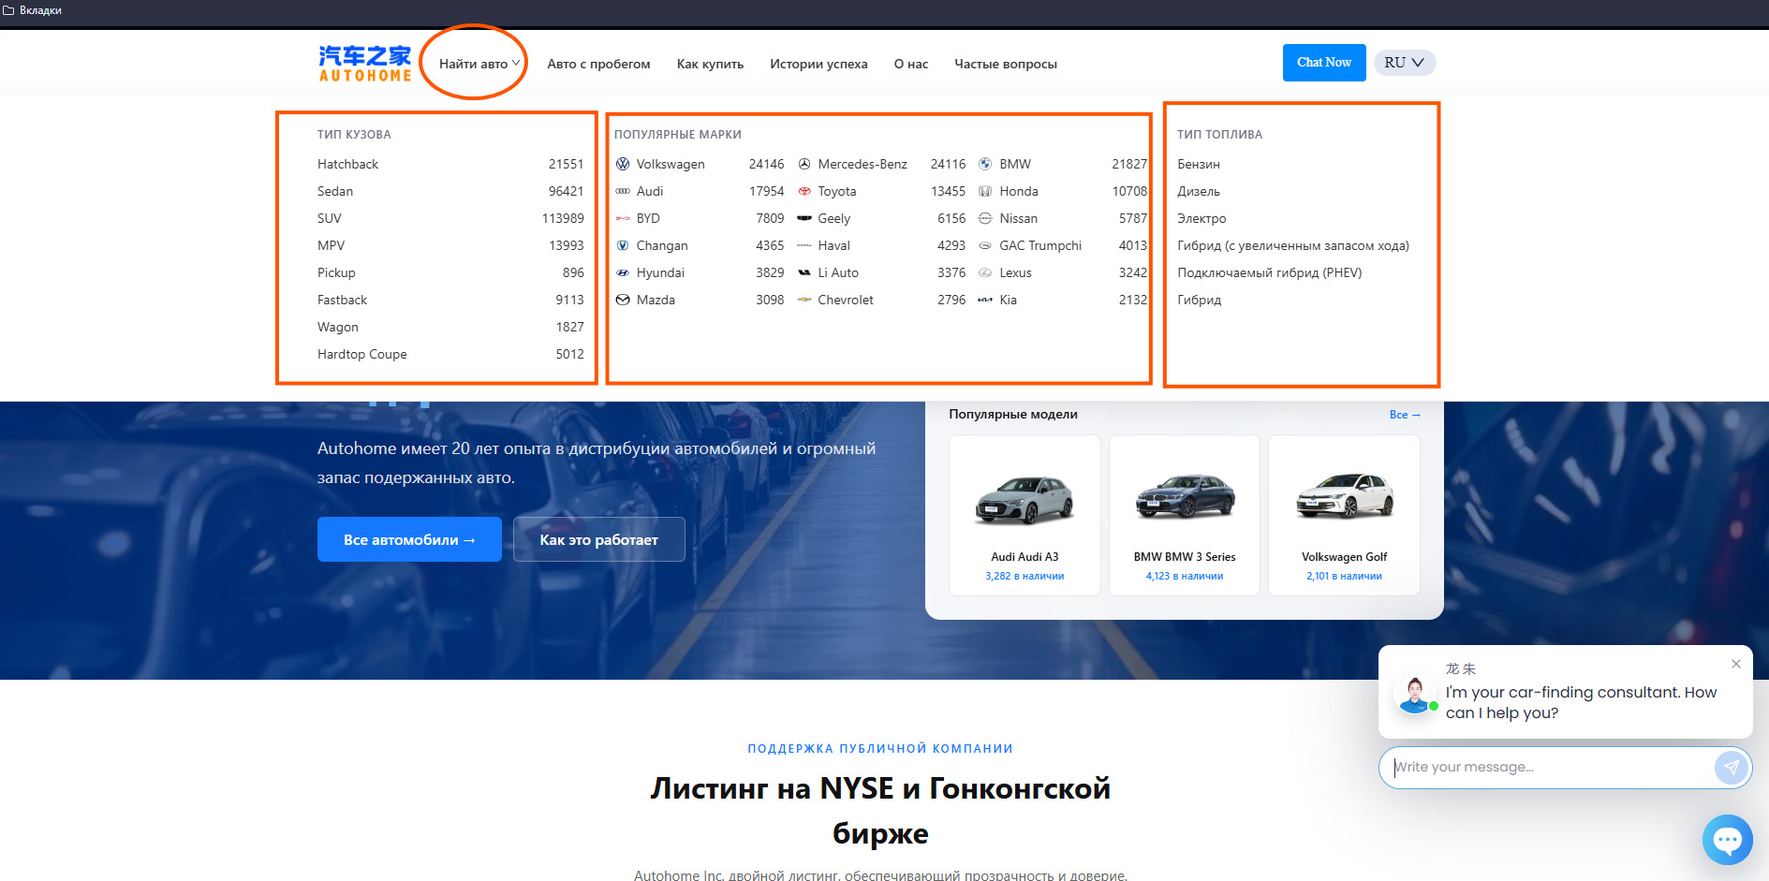
Task: Open the Volkswagen Golf model card
Action: [1344, 515]
